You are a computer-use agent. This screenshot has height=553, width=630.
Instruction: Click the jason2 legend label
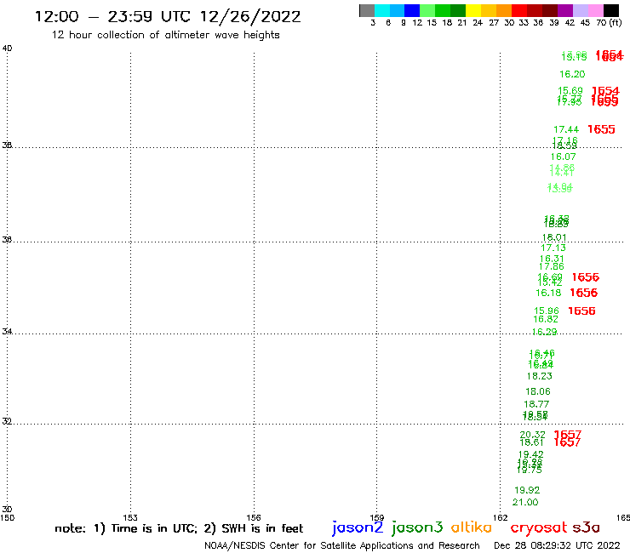click(358, 527)
